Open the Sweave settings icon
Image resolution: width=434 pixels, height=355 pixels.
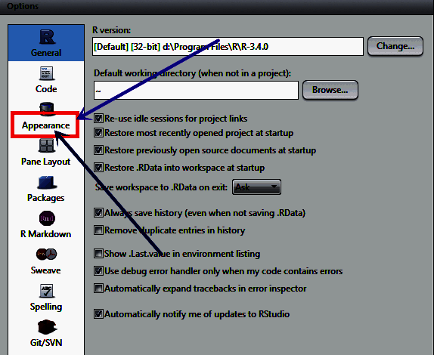[47, 255]
